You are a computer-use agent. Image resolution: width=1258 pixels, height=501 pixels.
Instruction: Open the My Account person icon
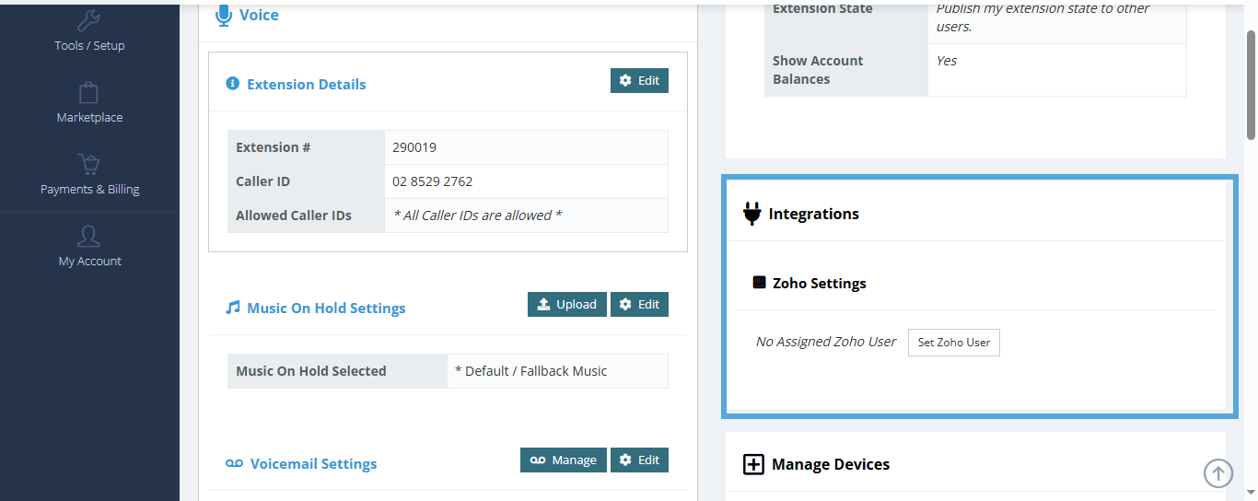[89, 237]
